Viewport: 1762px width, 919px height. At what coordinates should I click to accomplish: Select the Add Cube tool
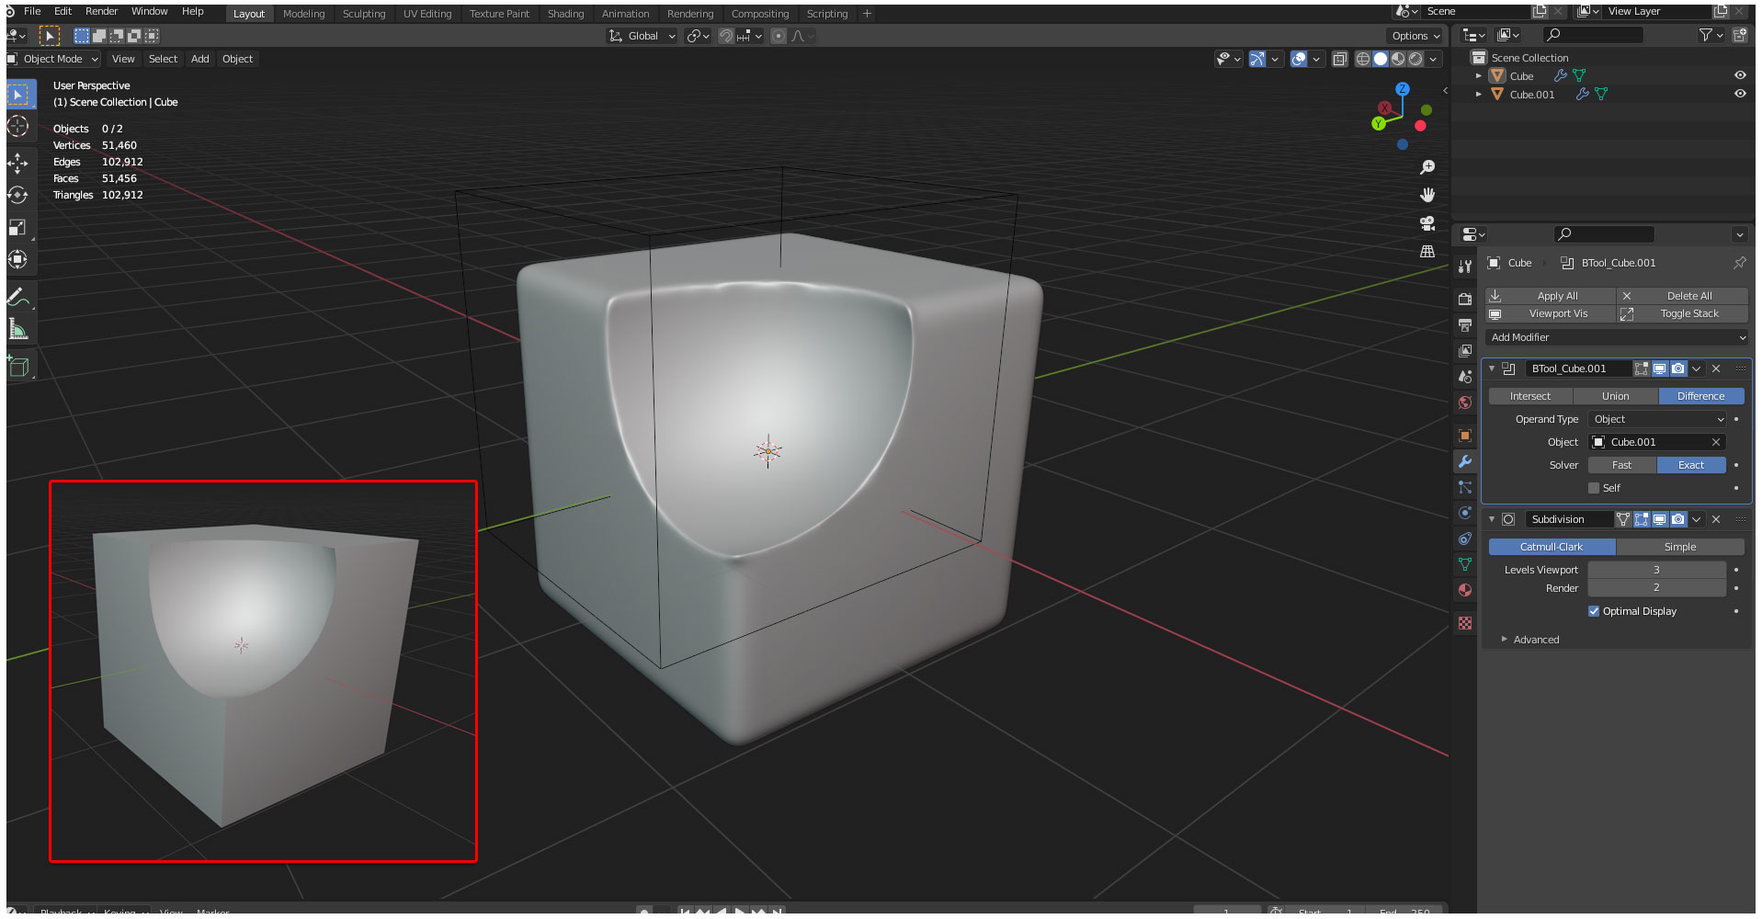(x=18, y=367)
